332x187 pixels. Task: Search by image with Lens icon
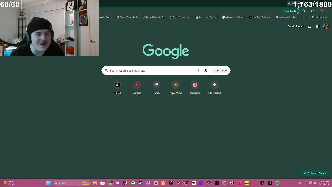pyautogui.click(x=206, y=71)
